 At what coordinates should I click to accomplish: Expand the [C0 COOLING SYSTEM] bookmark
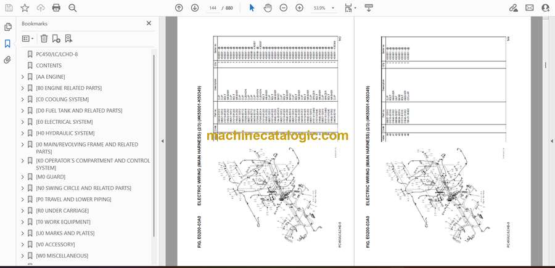pos(23,99)
